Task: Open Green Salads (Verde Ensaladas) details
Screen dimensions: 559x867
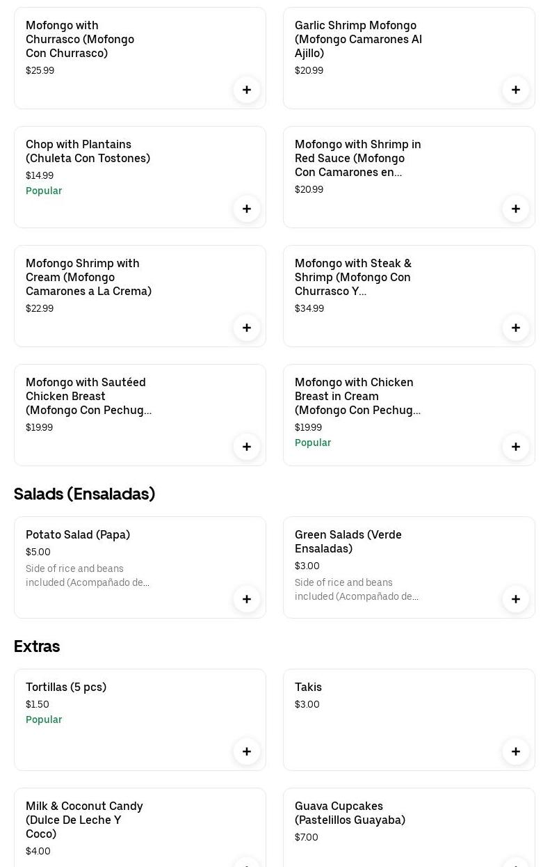Action: [348, 541]
